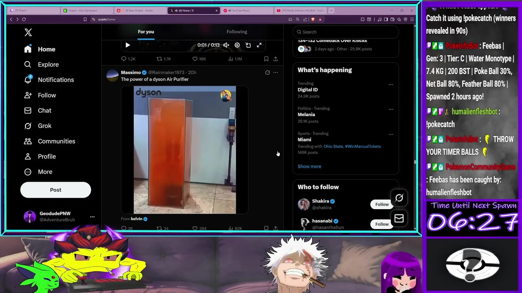Switch to the Following tab
Image resolution: width=522 pixels, height=293 pixels.
pos(237,32)
